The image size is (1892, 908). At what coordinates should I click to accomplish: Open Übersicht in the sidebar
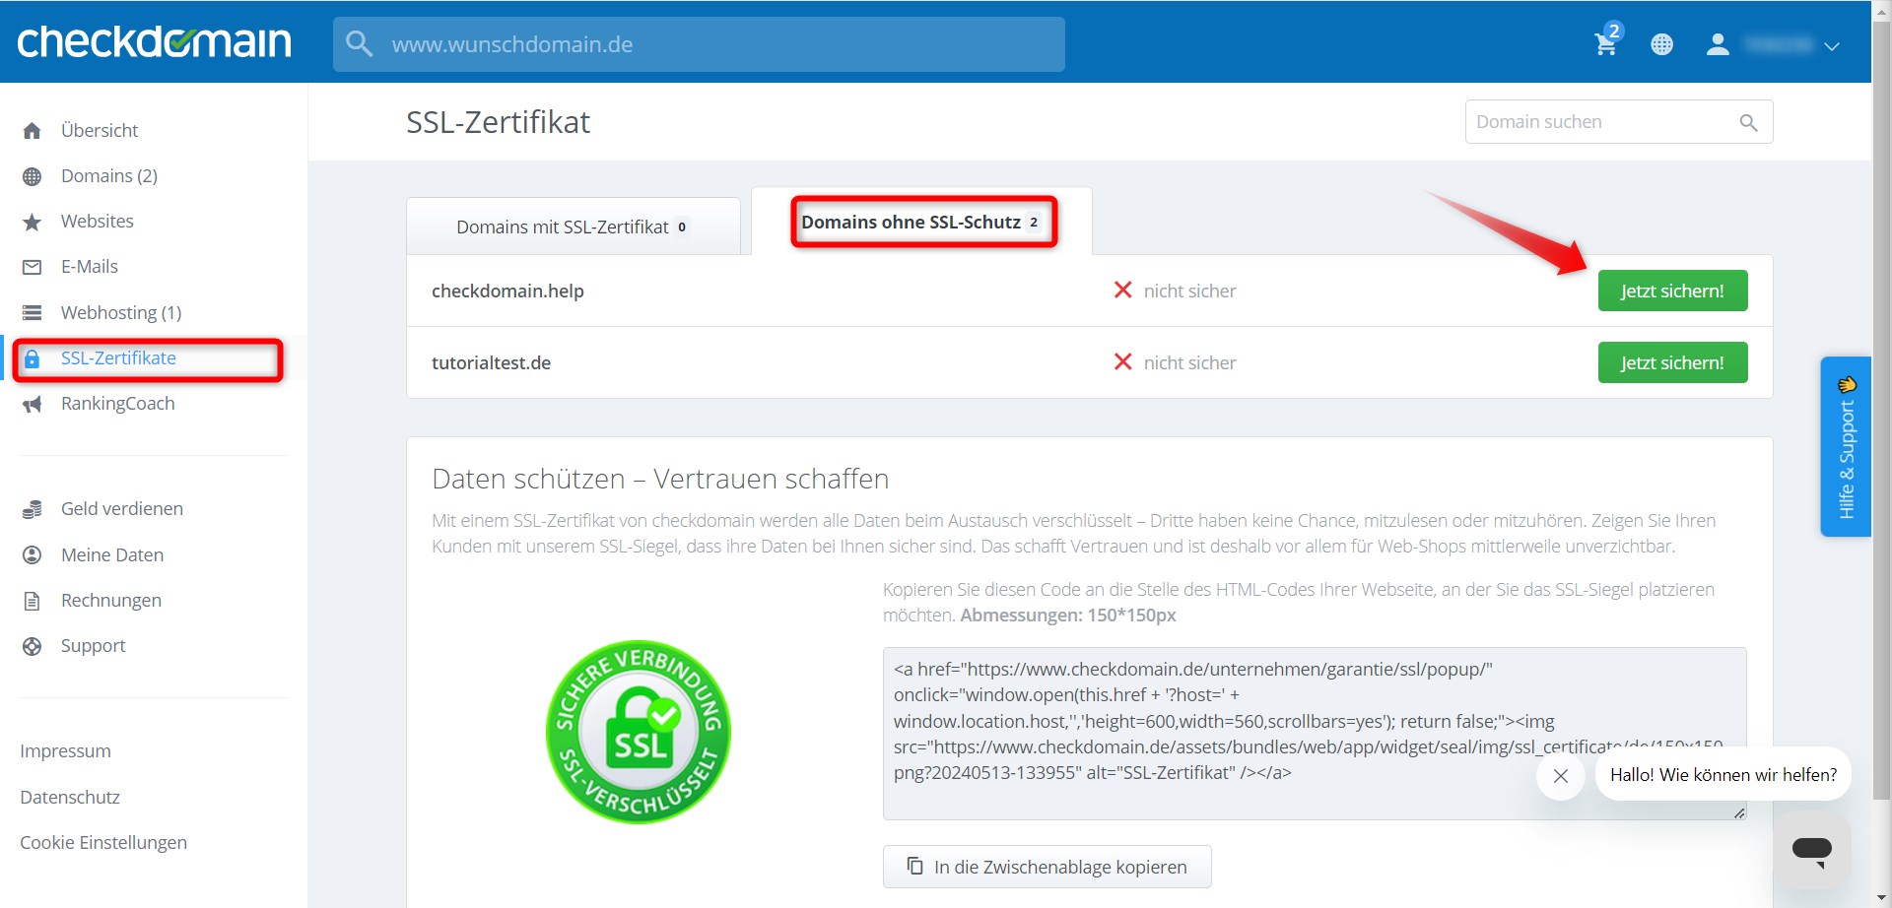(x=99, y=130)
